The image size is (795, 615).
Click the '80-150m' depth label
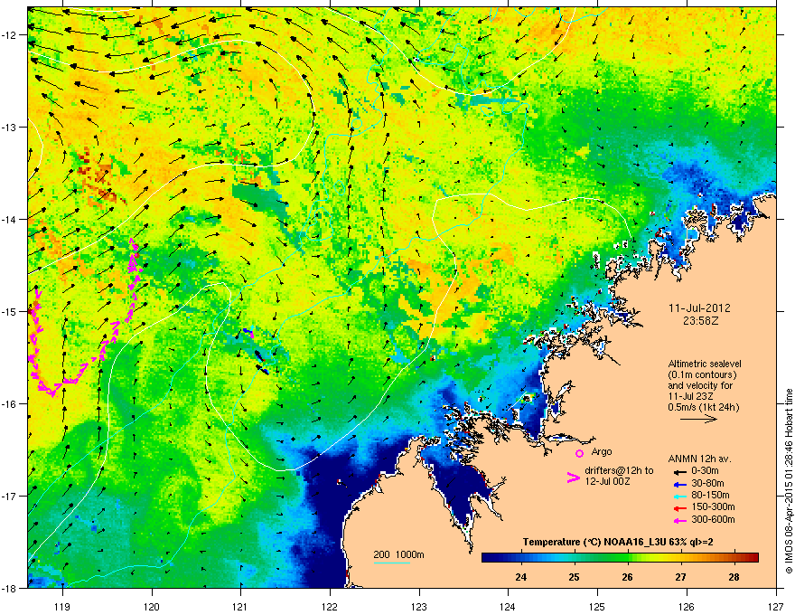tap(710, 495)
